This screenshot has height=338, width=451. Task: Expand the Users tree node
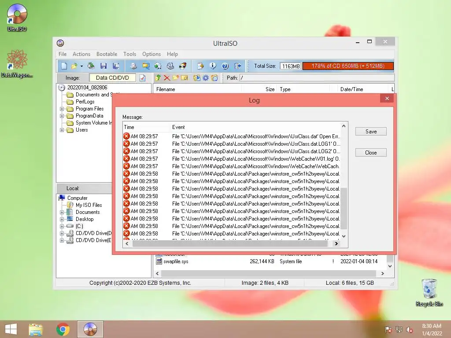[62, 130]
